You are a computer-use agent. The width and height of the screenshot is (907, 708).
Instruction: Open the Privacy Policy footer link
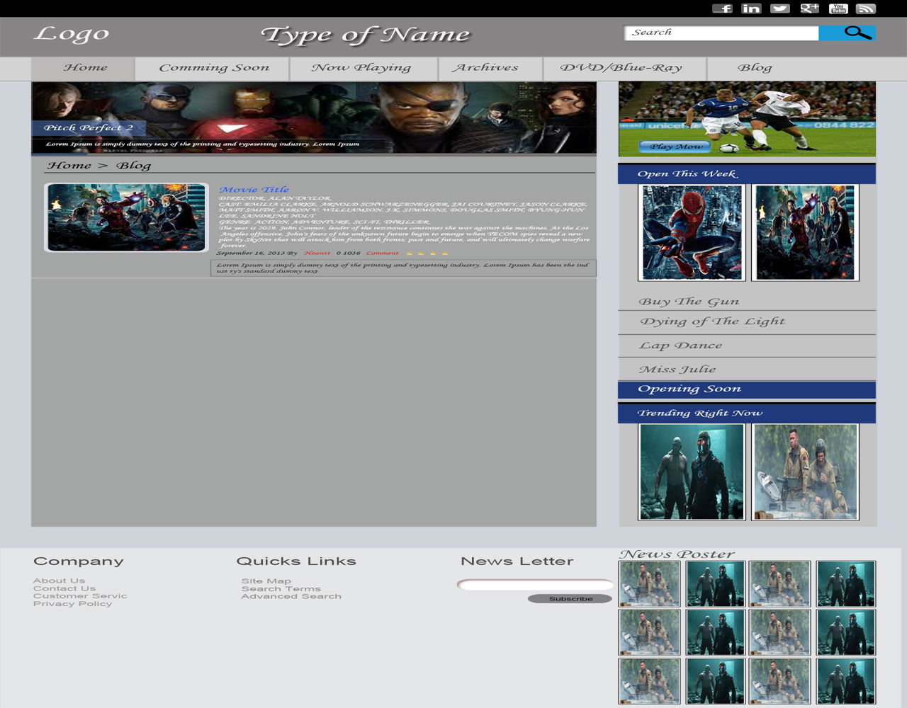tap(72, 604)
